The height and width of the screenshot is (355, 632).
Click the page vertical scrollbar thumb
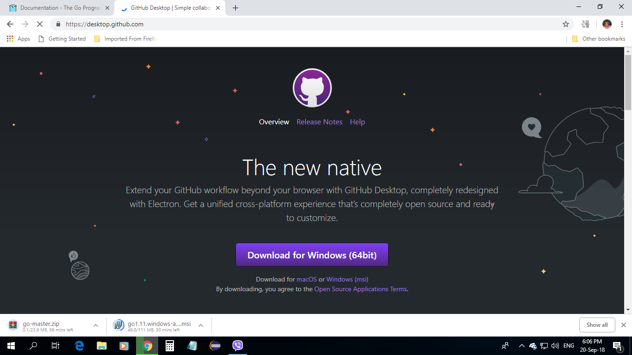(x=628, y=82)
